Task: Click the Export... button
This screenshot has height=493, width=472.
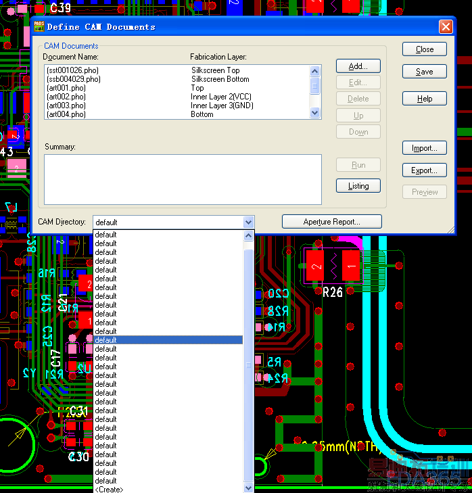Action: tap(425, 170)
